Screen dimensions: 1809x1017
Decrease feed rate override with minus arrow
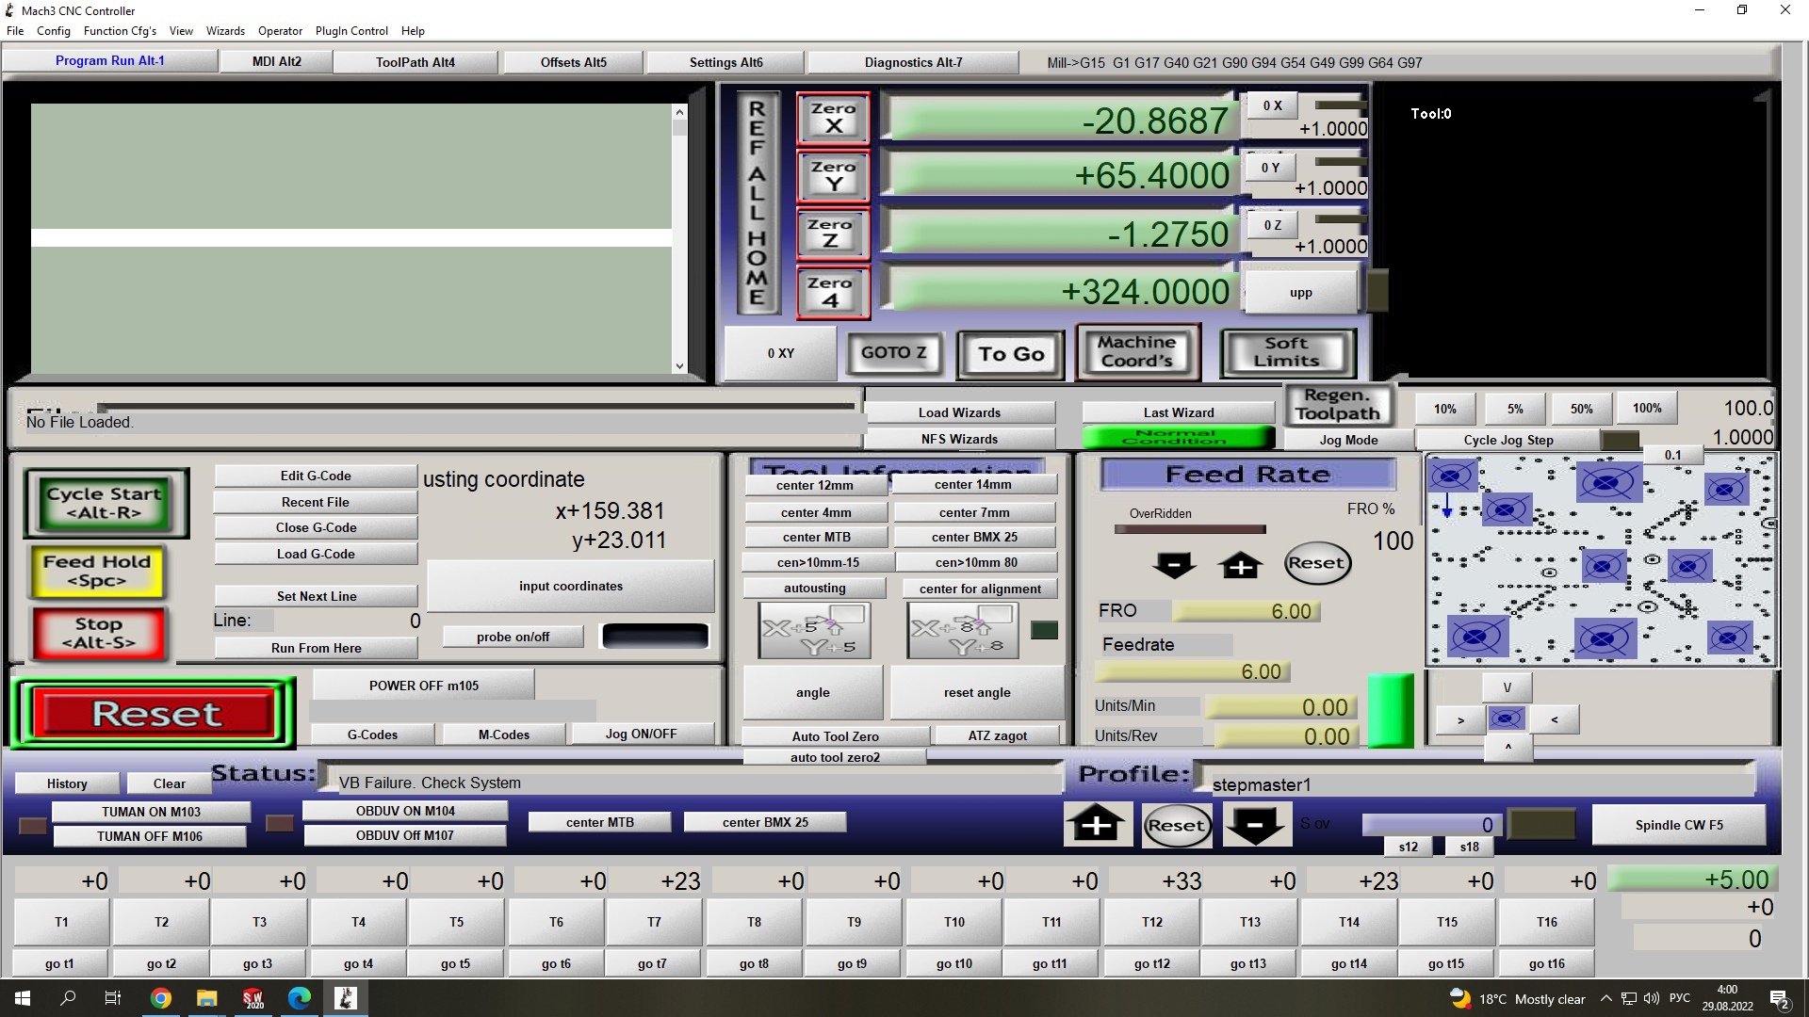1174,565
